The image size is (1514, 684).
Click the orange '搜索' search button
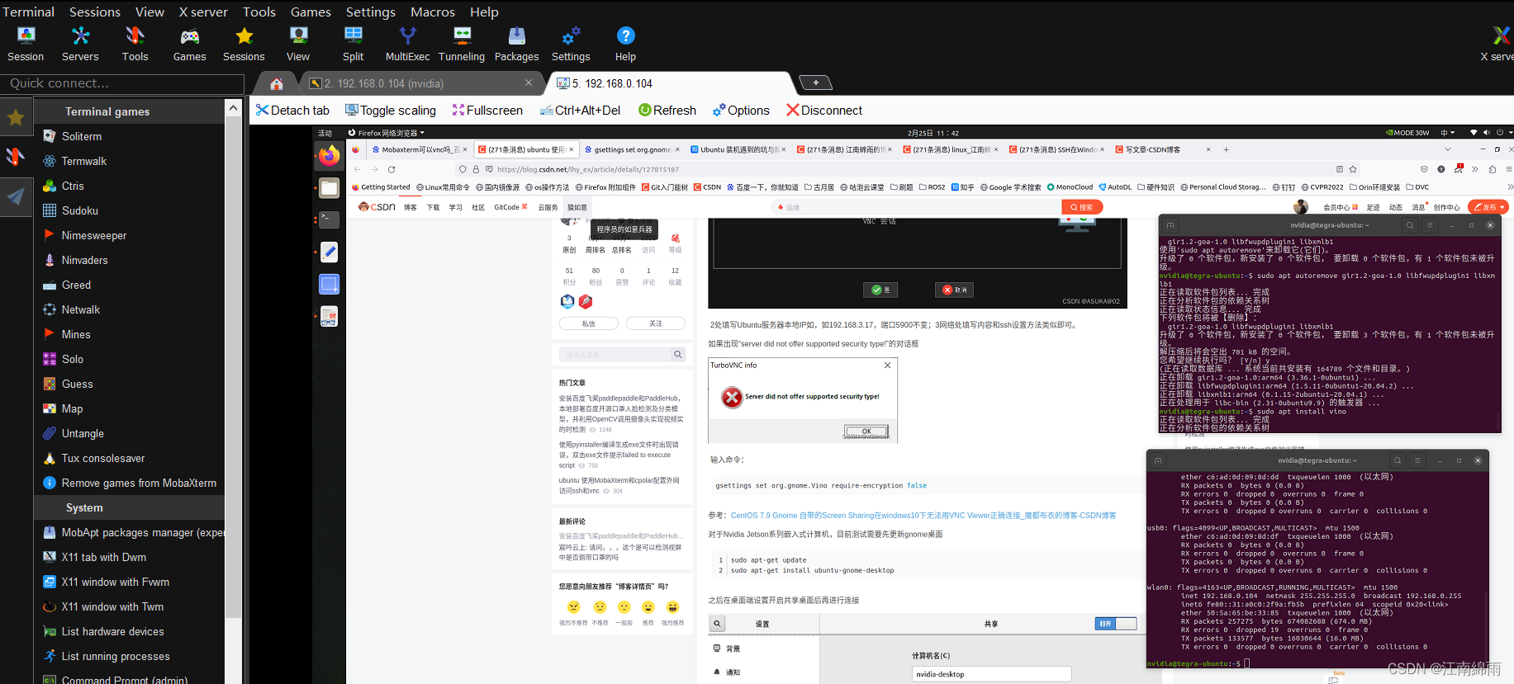pos(1082,207)
